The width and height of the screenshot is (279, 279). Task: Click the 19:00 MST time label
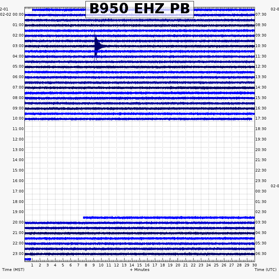point(18,212)
